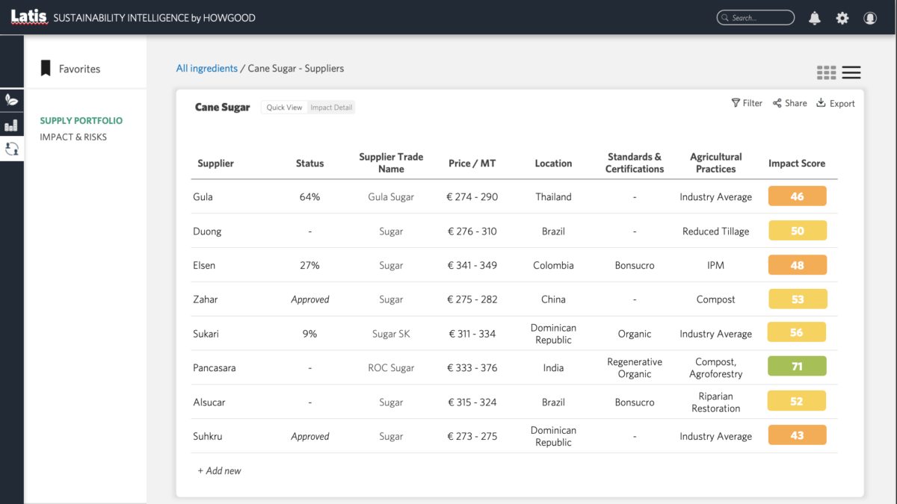
Task: Click Add new supplier row
Action: 219,471
